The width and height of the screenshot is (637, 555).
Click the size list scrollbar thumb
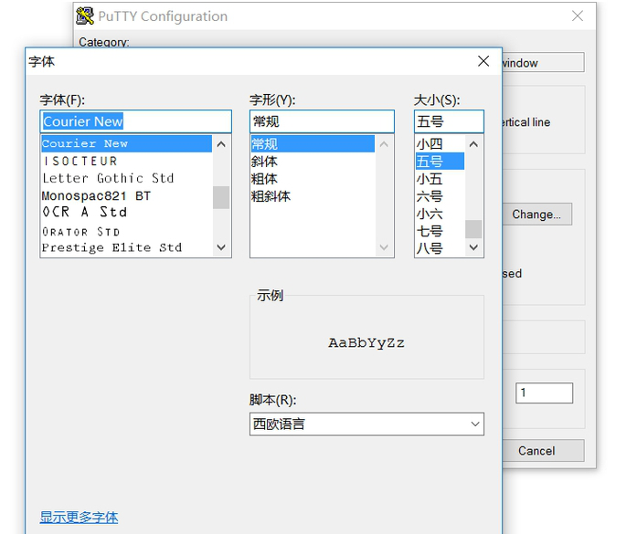(473, 229)
